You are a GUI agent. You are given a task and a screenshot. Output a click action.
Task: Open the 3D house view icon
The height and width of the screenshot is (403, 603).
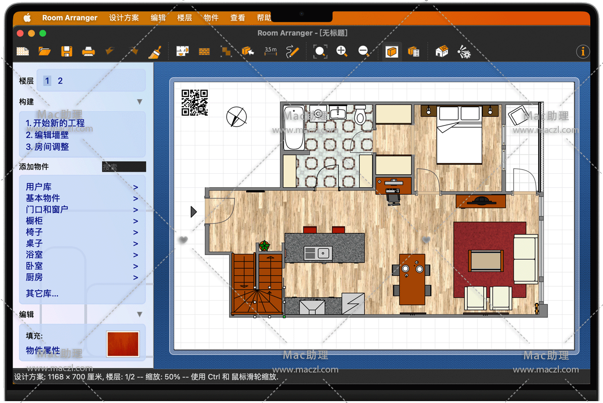442,52
